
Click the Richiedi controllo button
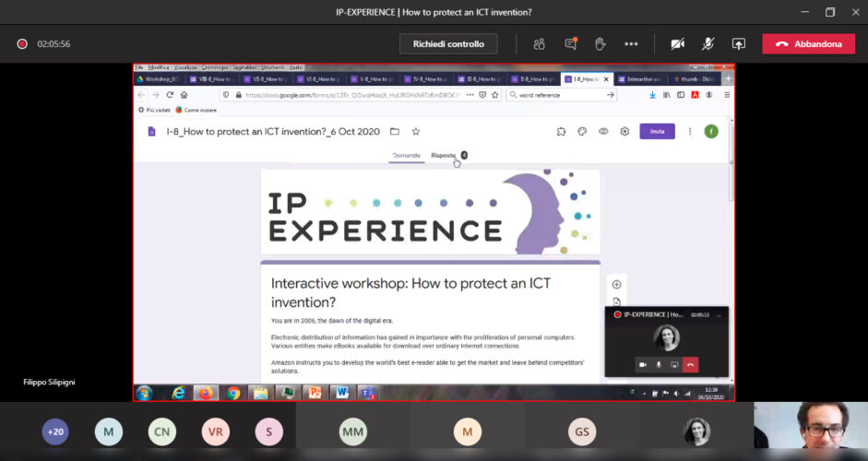click(448, 44)
